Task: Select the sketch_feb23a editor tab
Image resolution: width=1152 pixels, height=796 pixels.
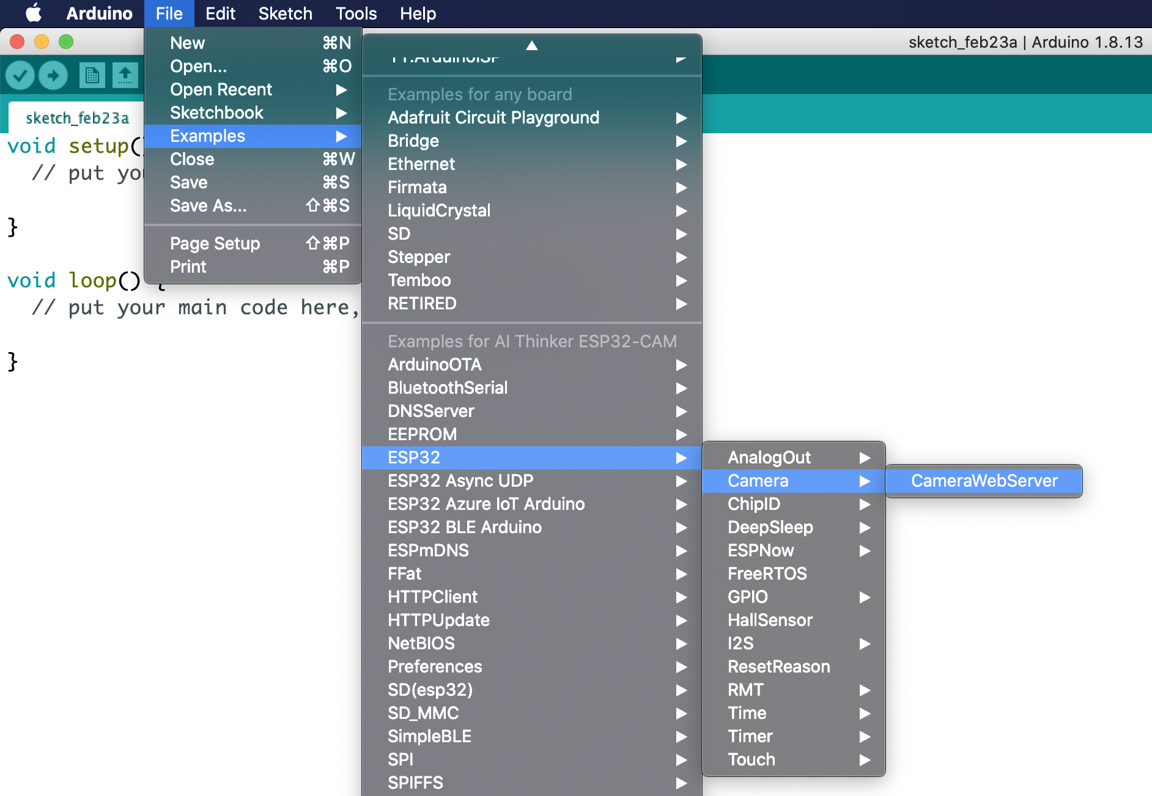Action: tap(77, 118)
